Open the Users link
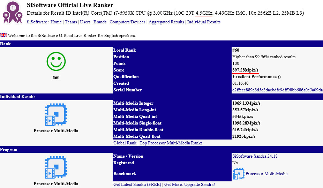 point(85,22)
